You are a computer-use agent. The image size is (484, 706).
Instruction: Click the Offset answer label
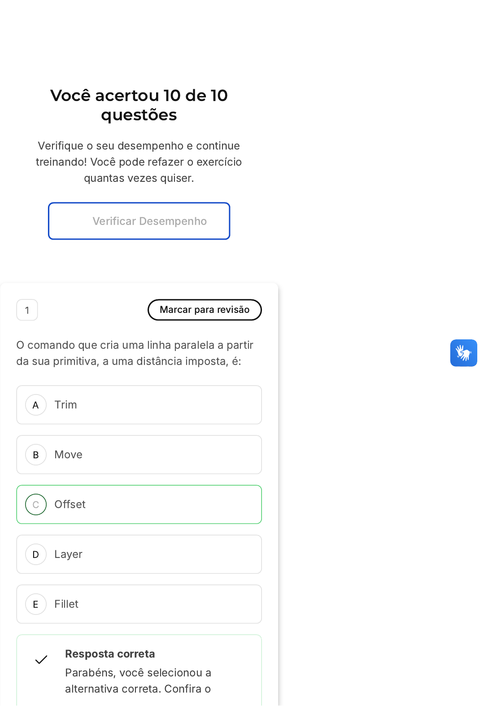tap(70, 504)
